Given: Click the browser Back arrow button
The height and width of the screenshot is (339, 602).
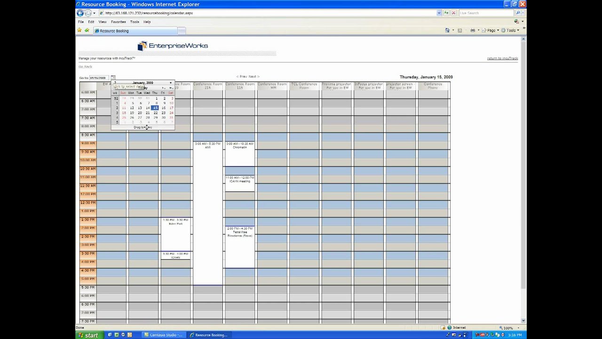Looking at the screenshot, I should pyautogui.click(x=80, y=13).
